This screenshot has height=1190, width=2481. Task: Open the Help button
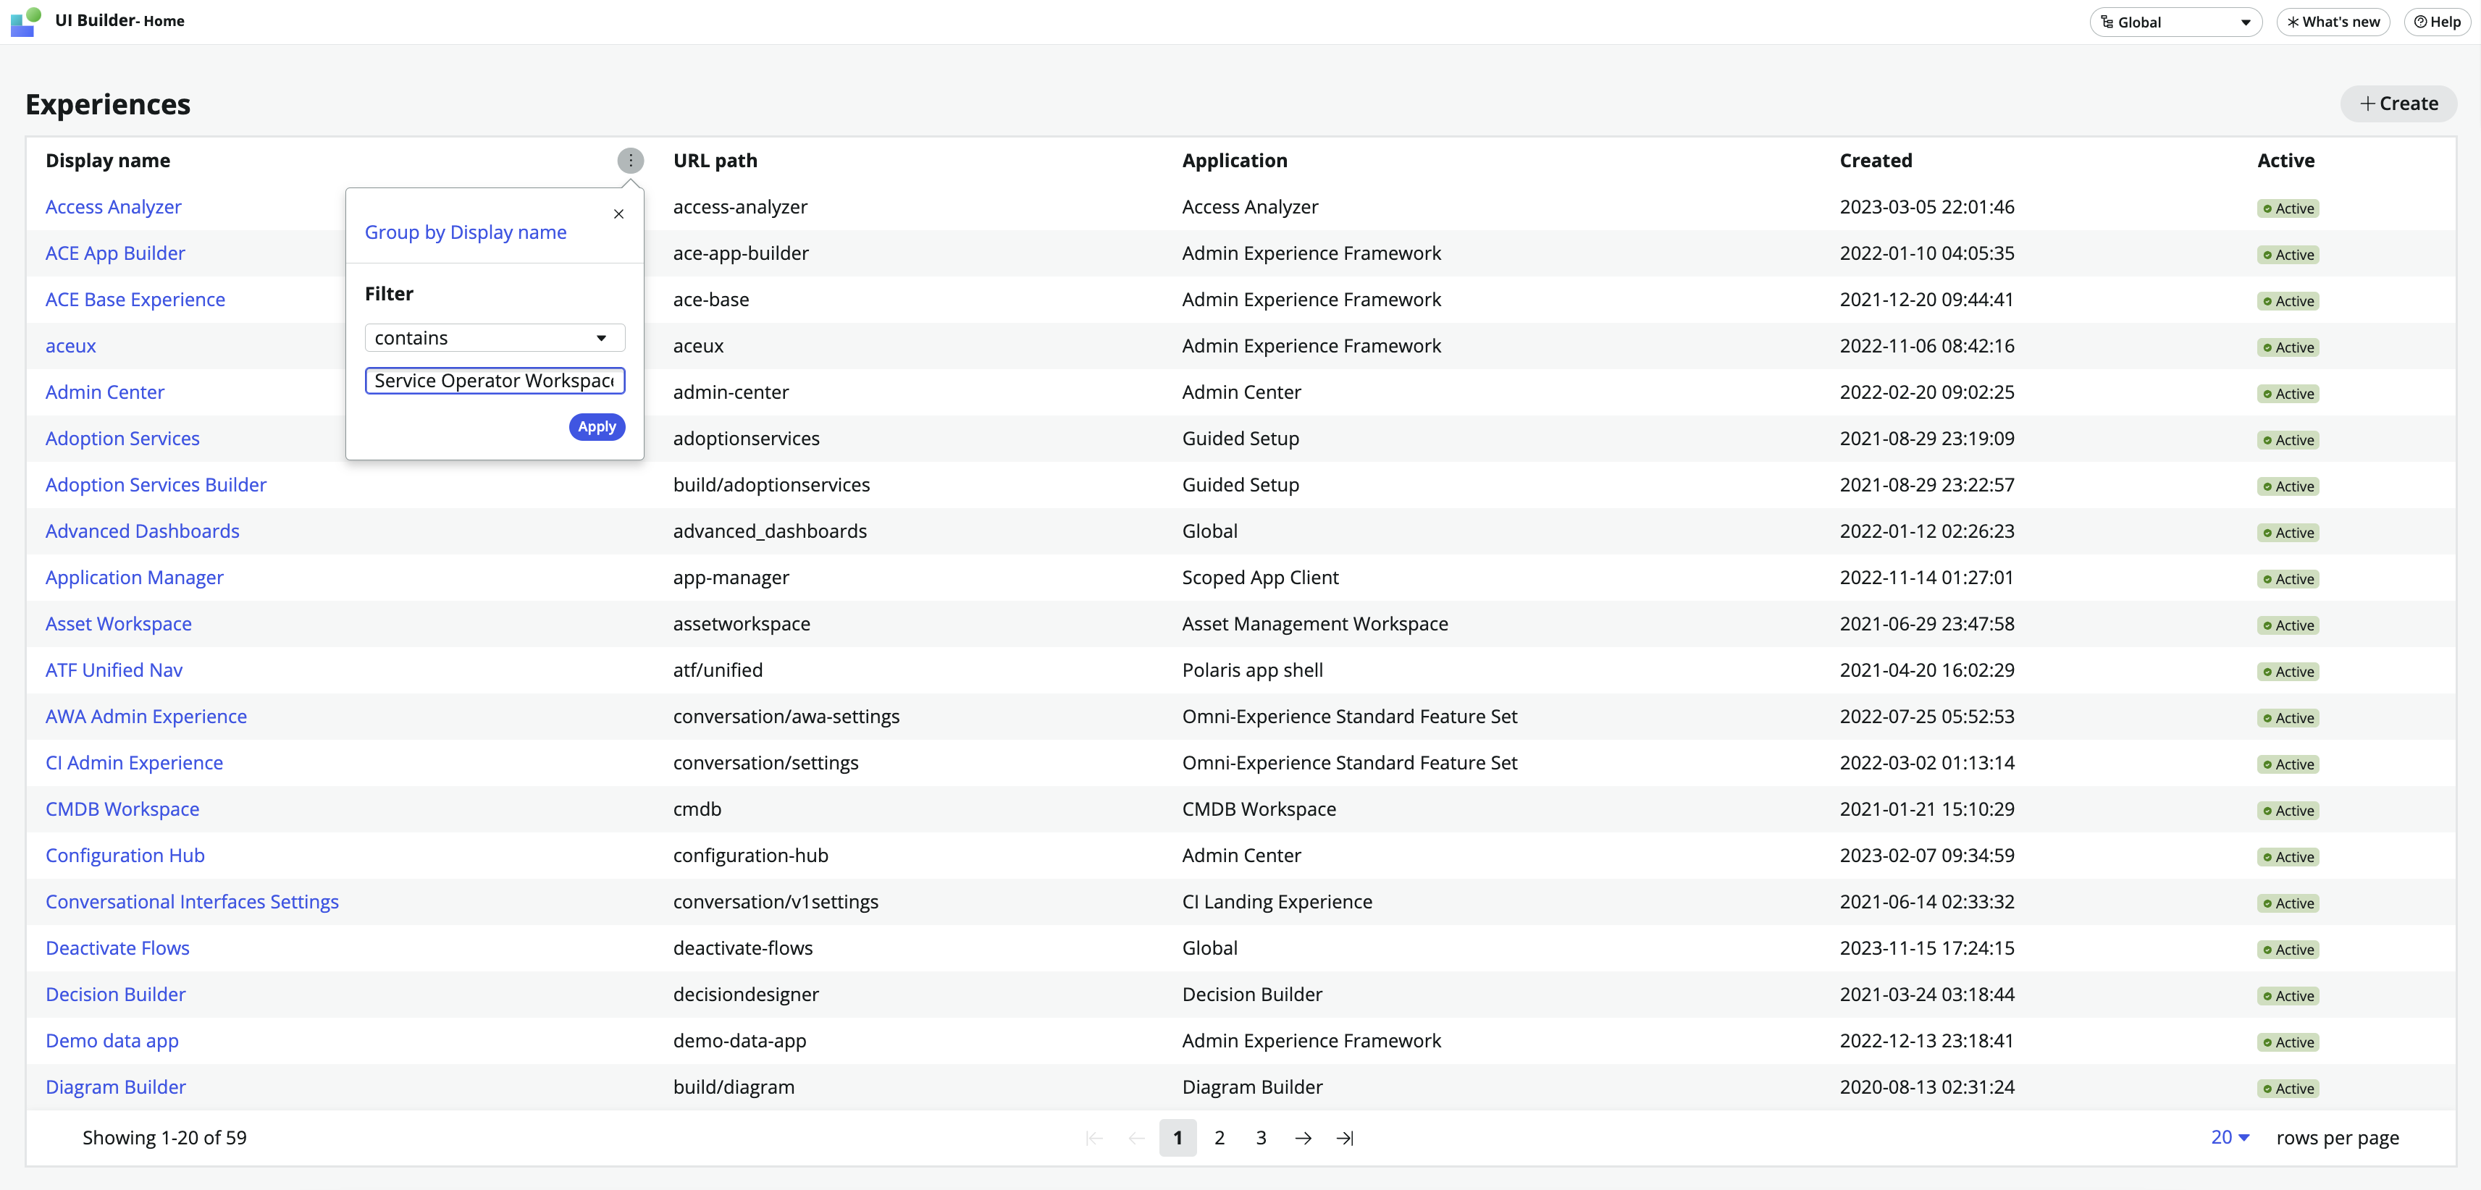[x=2437, y=22]
